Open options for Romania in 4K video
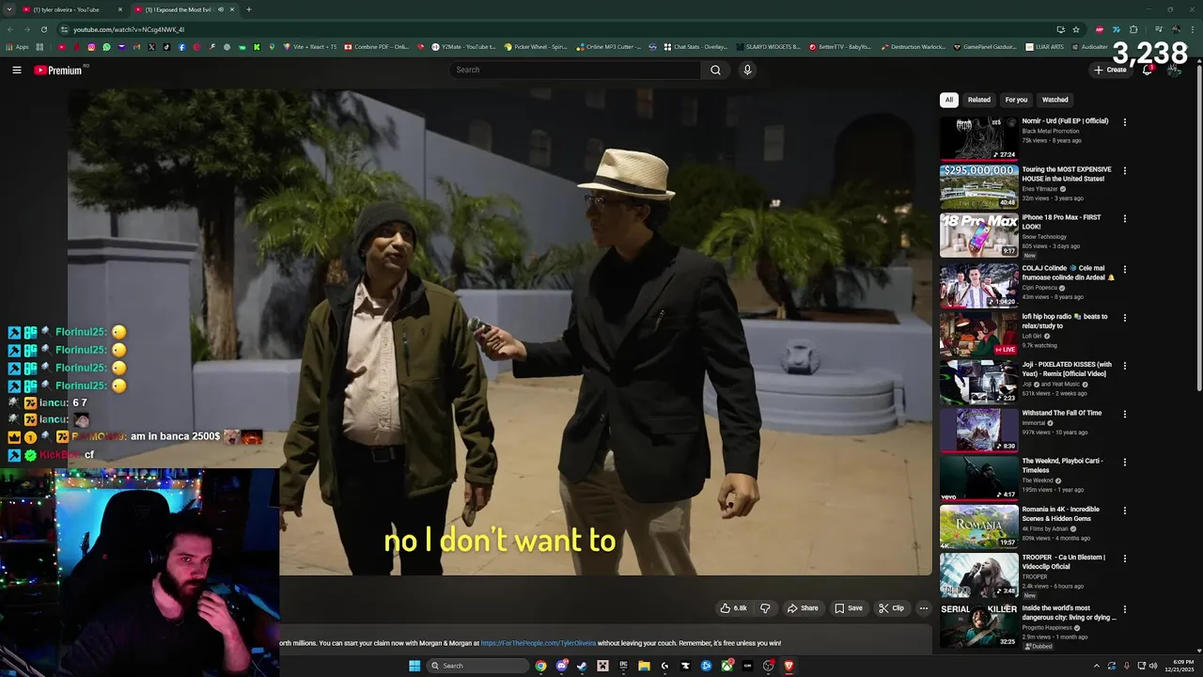The image size is (1203, 677). coord(1124,511)
